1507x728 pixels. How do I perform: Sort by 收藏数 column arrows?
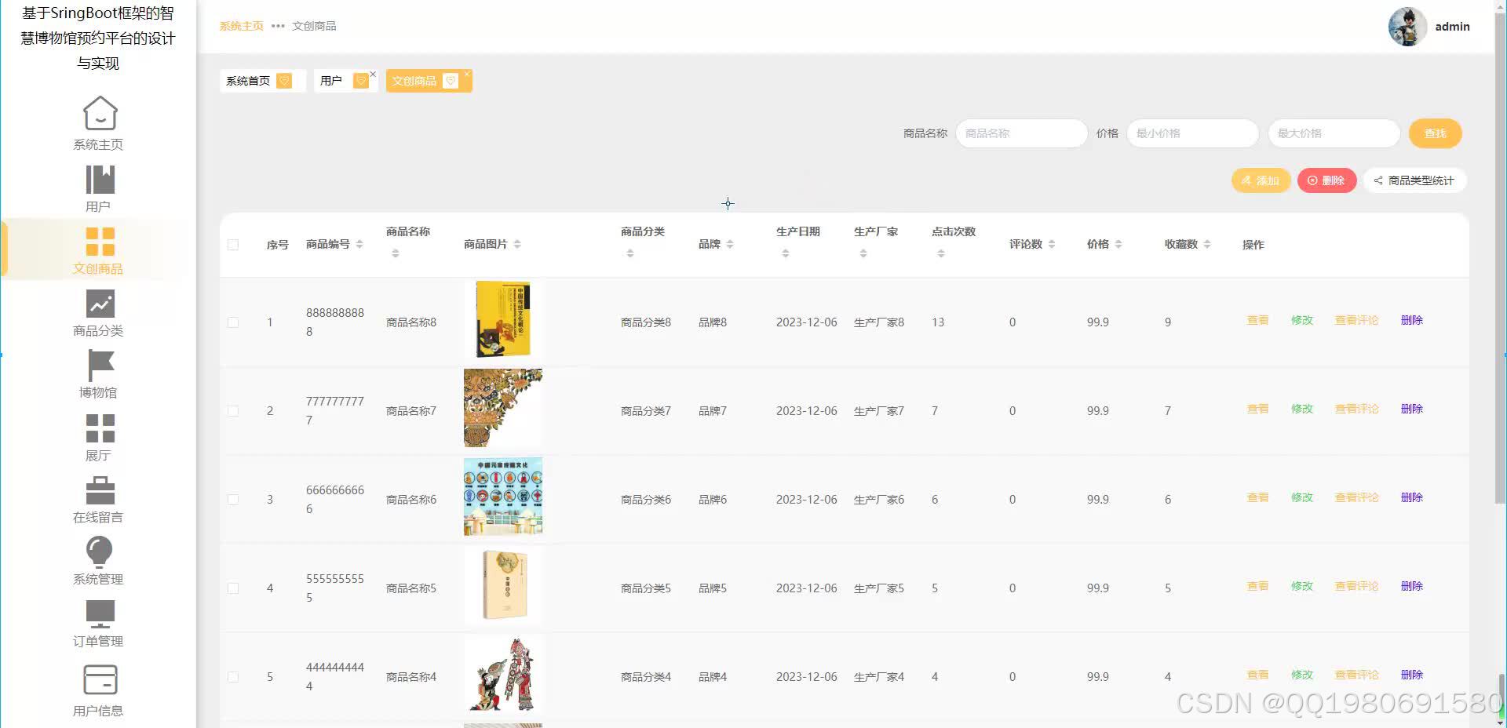[1207, 244]
